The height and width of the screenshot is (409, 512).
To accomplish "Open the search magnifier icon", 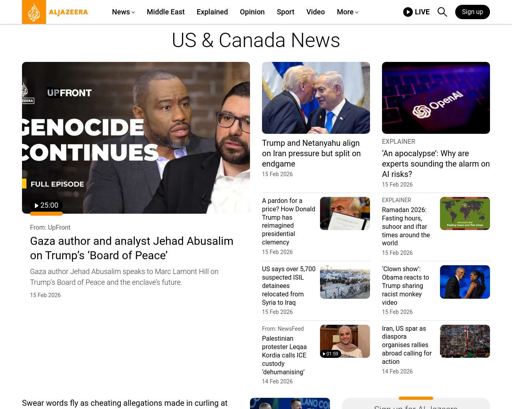I will (x=442, y=12).
